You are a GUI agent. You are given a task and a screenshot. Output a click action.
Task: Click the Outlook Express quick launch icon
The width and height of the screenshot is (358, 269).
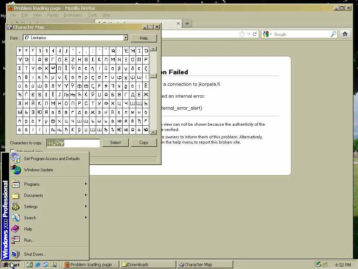46,265
